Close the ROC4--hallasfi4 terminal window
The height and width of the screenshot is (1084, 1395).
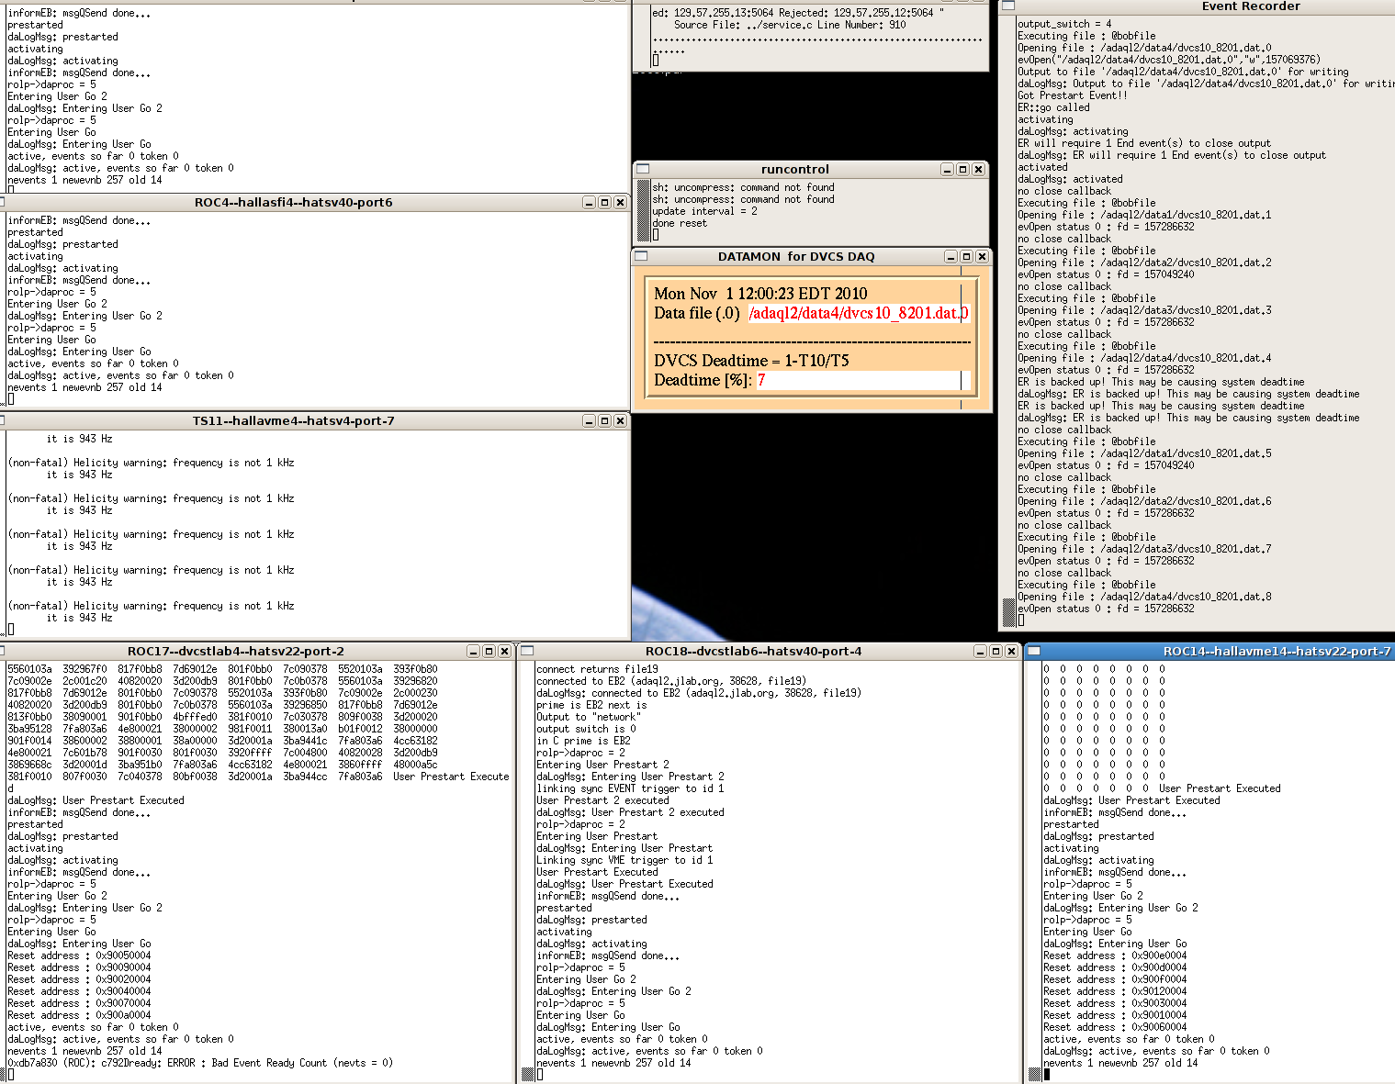tap(620, 202)
